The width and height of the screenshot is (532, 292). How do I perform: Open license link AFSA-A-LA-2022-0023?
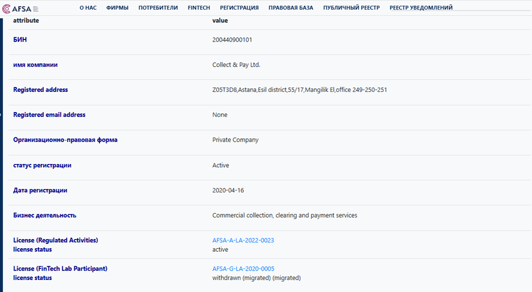coord(243,241)
